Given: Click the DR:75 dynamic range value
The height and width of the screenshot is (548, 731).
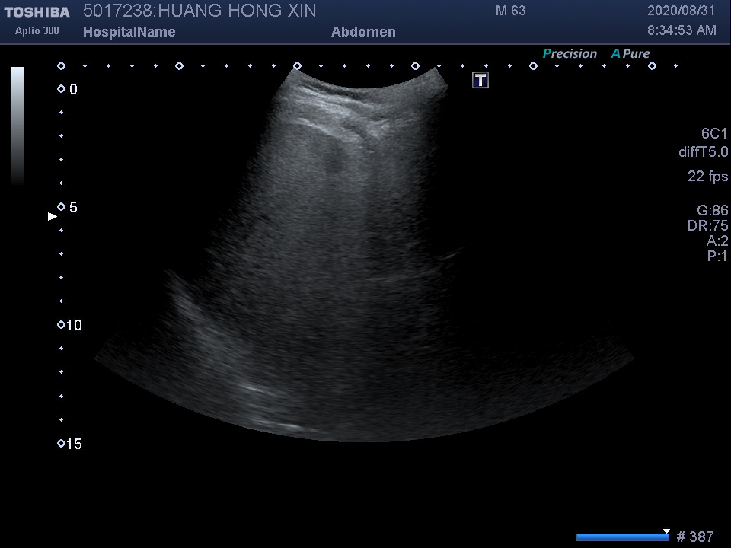Looking at the screenshot, I should pos(707,226).
